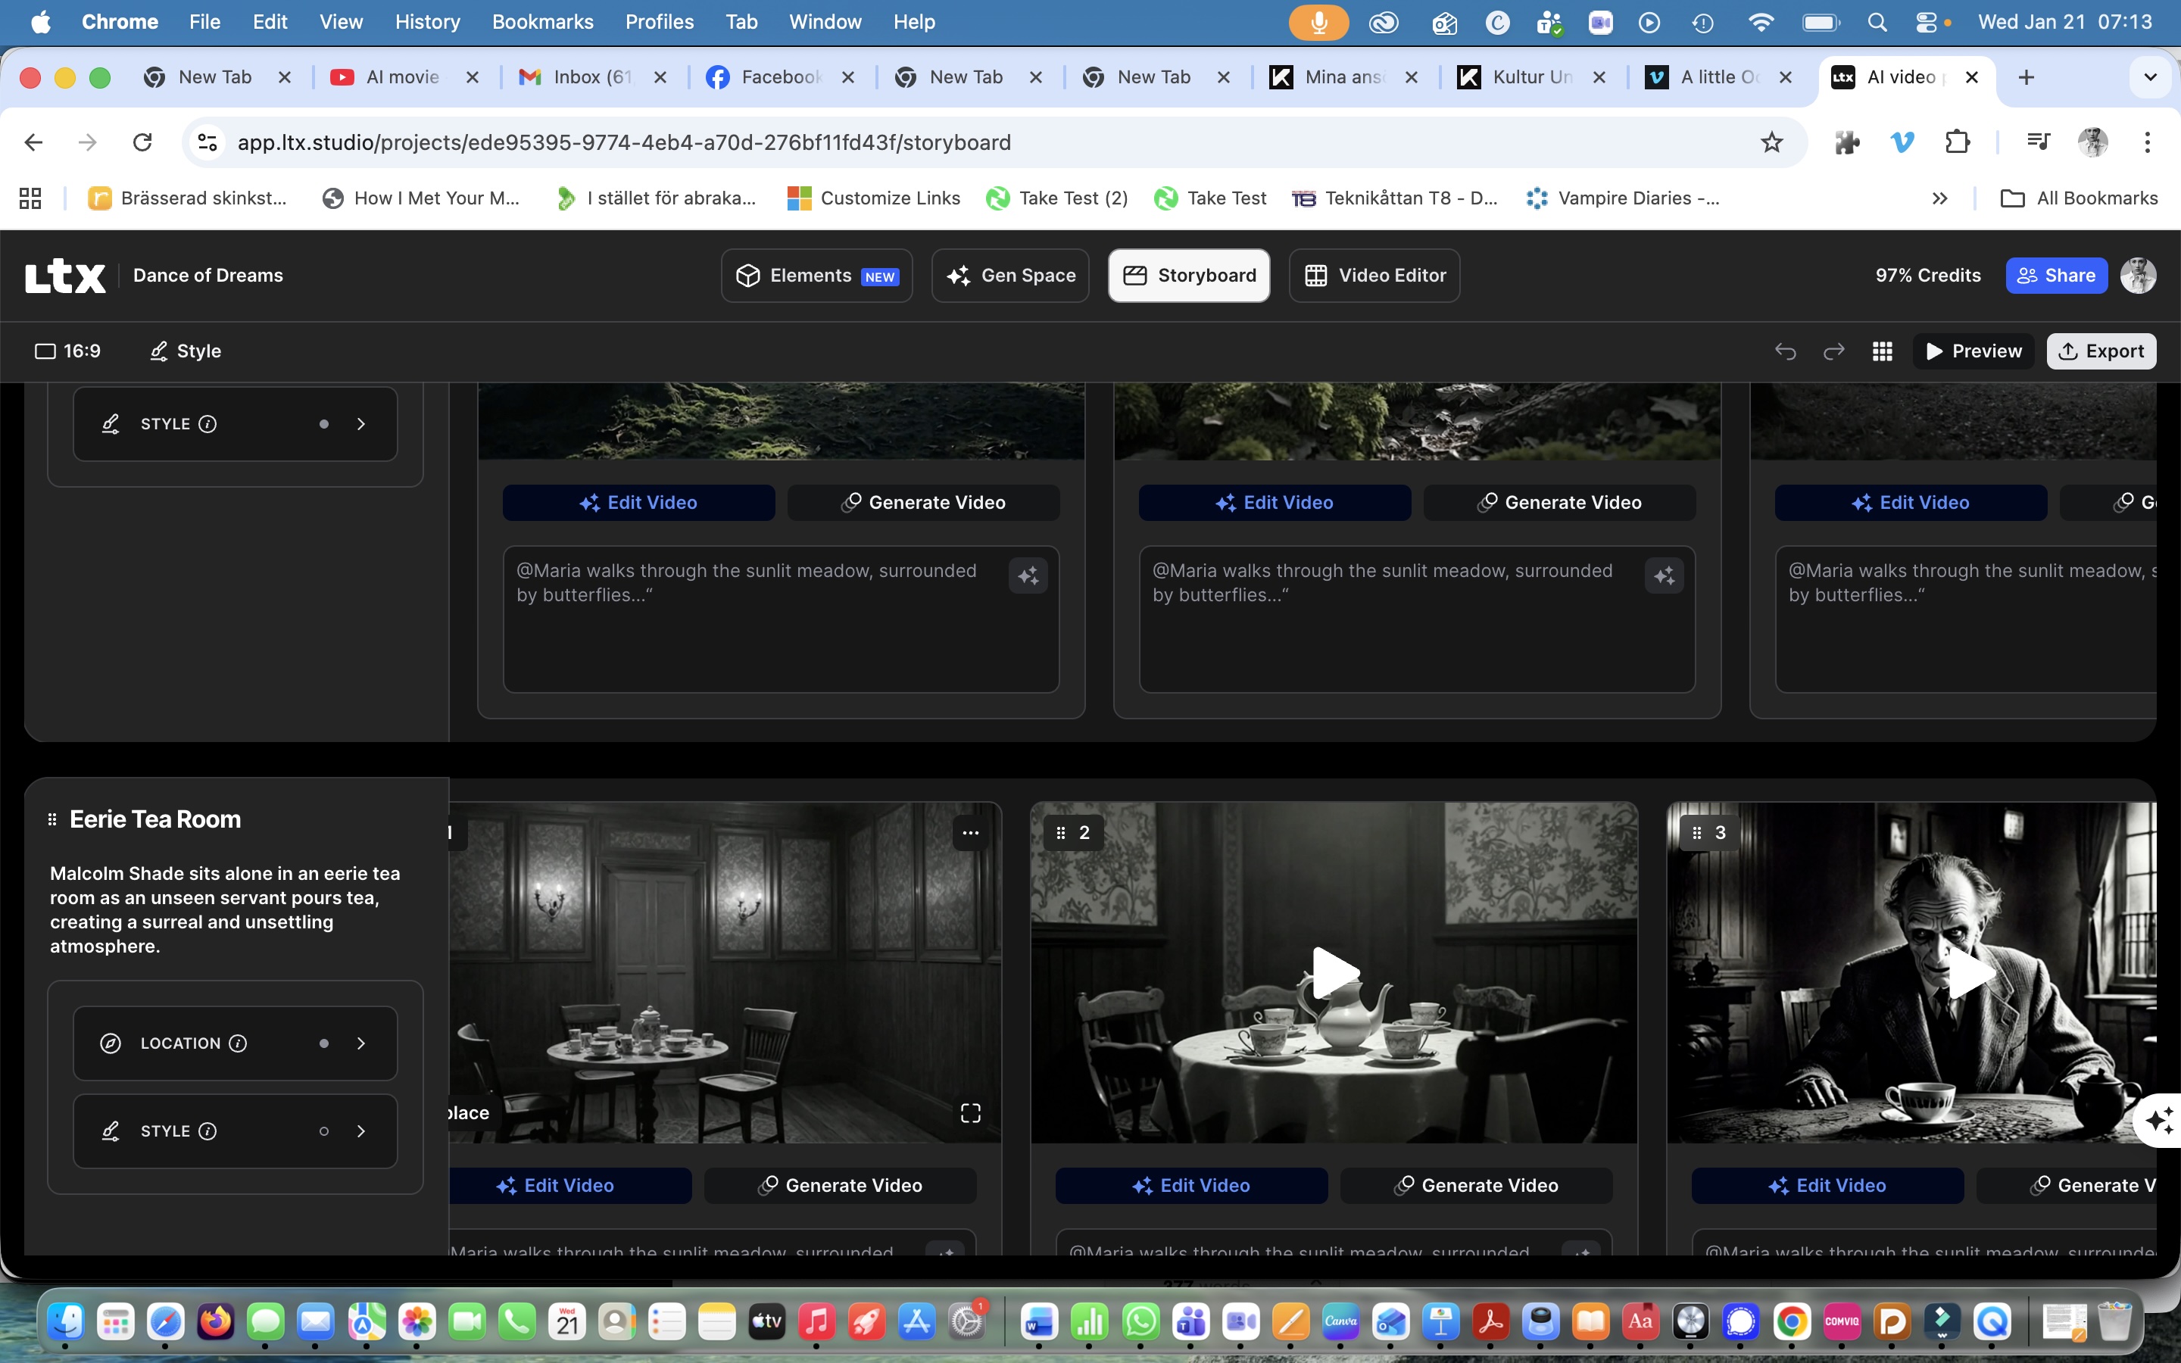The width and height of the screenshot is (2181, 1363).
Task: Open the 16:9 aspect ratio selector
Action: 68,351
